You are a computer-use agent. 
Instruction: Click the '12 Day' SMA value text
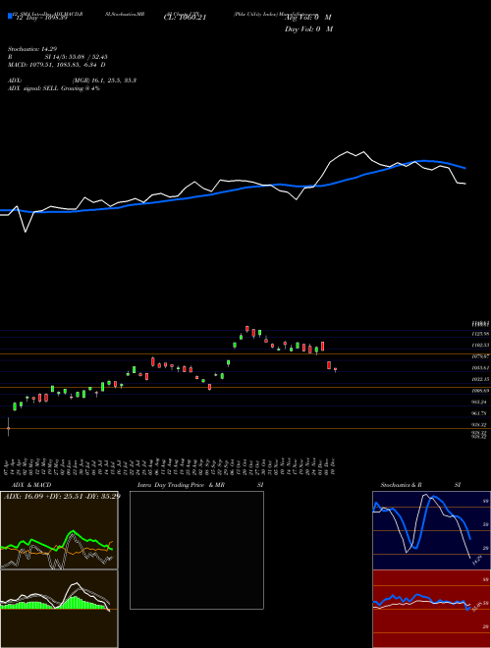pyautogui.click(x=41, y=19)
